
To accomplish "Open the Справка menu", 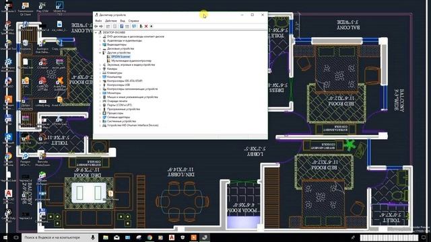I will pos(133,21).
